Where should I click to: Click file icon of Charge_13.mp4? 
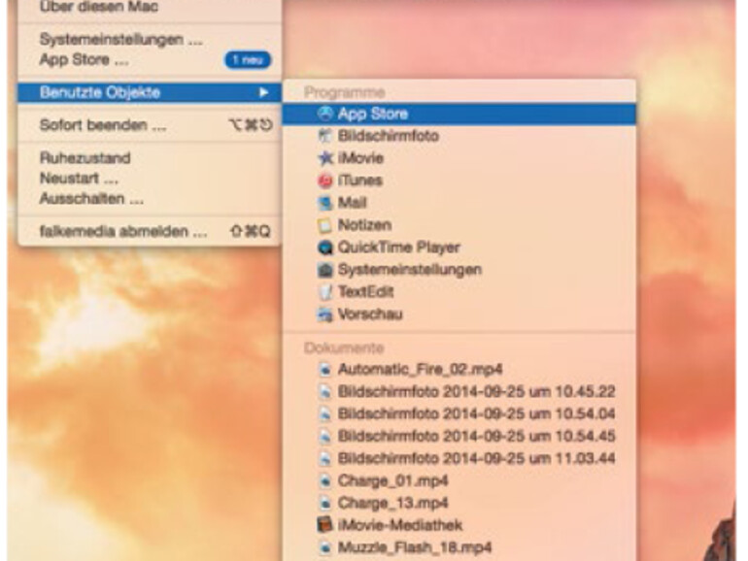coord(324,503)
